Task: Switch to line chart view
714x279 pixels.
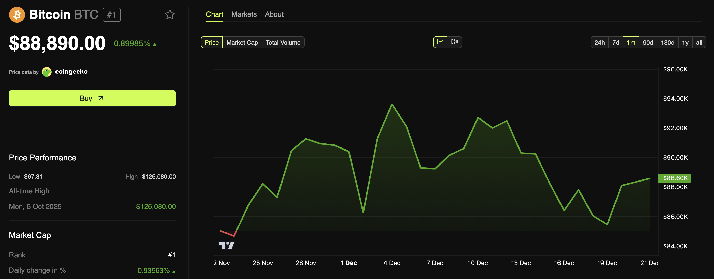Action: [x=440, y=42]
